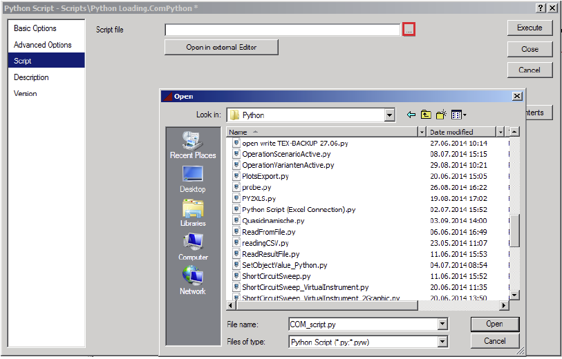
Task: Click the horizontal scrollbar thumb in file list
Action: [x=327, y=305]
